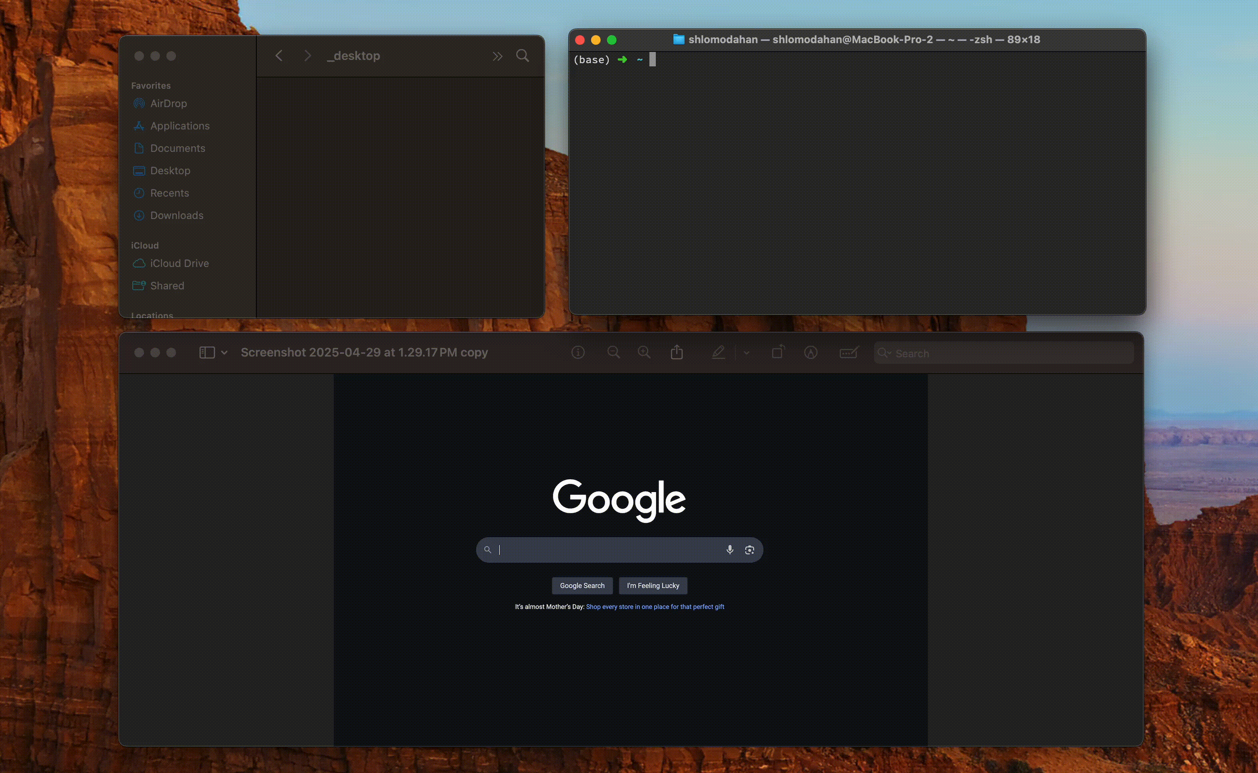Rotate the image using the rotate icon
Viewport: 1258px width, 773px height.
point(778,352)
